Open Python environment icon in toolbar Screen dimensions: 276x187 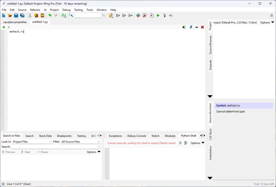coord(138,15)
